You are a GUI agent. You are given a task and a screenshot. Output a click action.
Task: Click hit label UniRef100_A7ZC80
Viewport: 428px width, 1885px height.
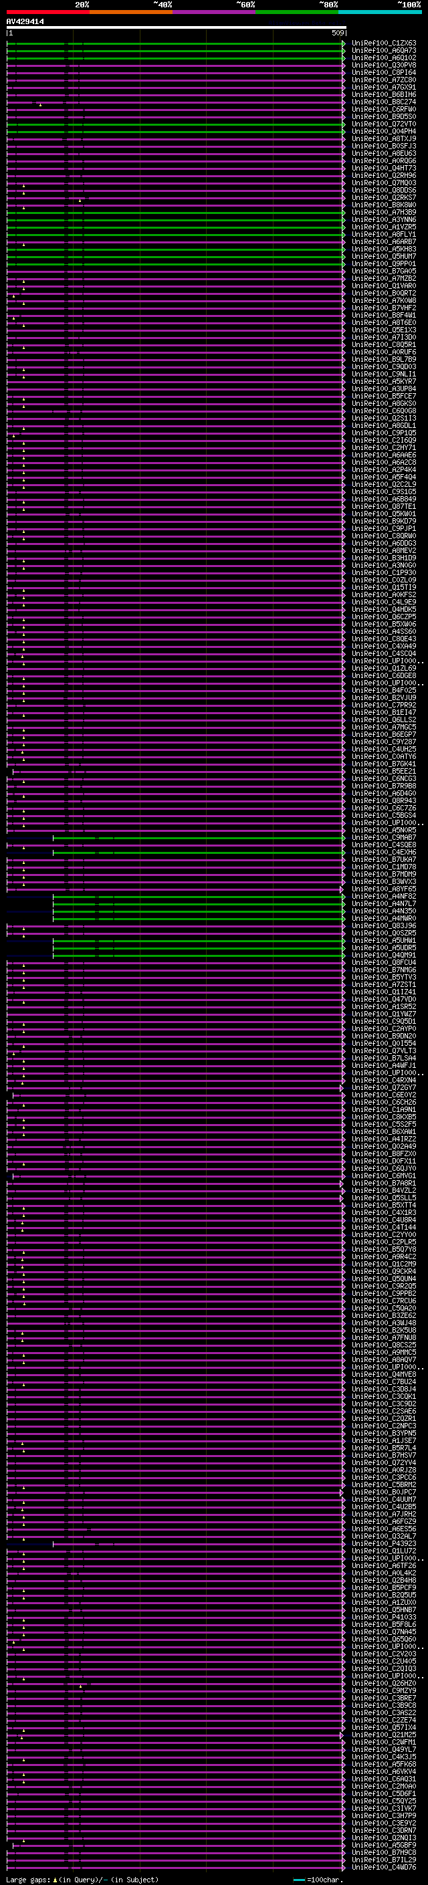click(384, 80)
